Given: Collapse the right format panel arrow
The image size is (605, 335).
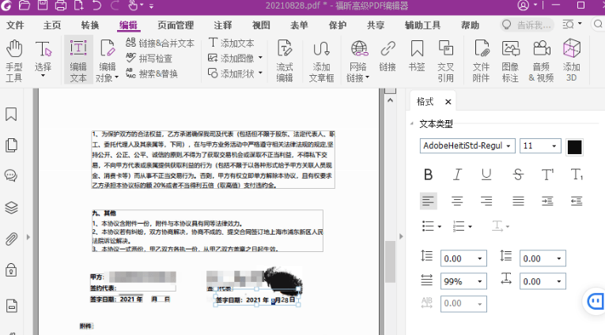Looking at the screenshot, I should (x=401, y=236).
